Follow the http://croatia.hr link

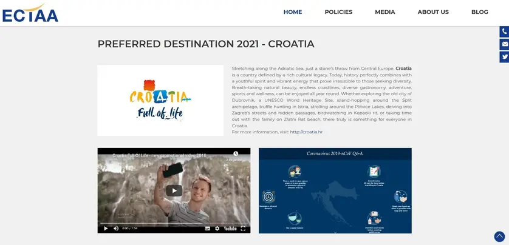click(306, 132)
